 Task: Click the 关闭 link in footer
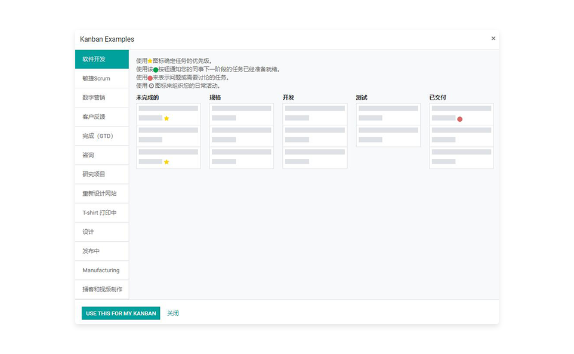tap(173, 313)
